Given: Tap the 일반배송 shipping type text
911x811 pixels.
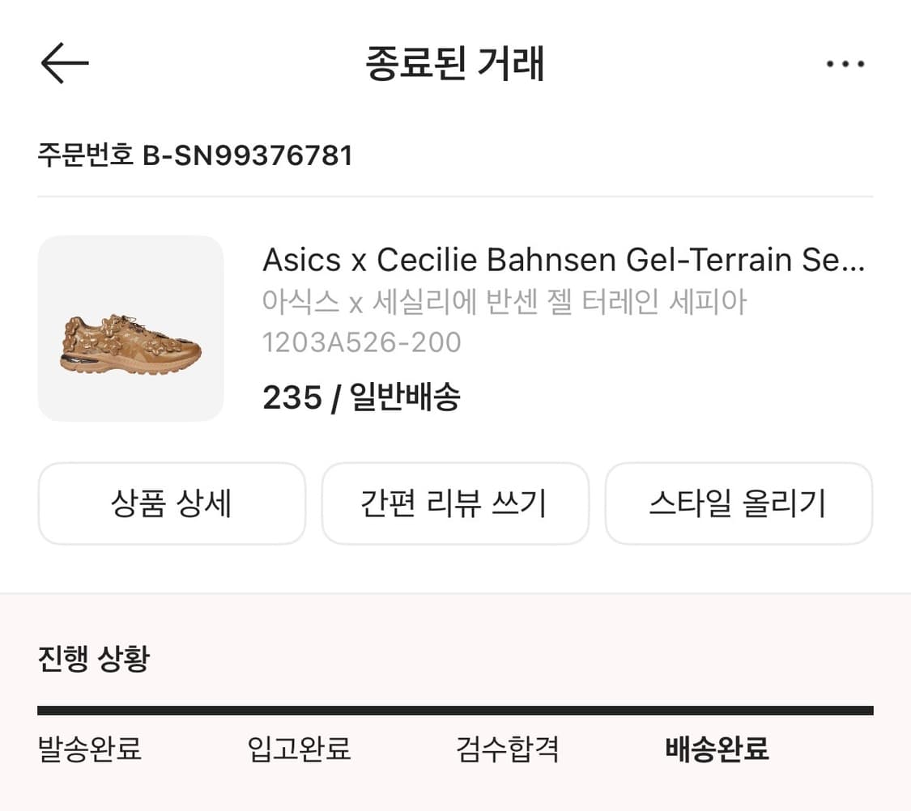Looking at the screenshot, I should pyautogui.click(x=405, y=397).
